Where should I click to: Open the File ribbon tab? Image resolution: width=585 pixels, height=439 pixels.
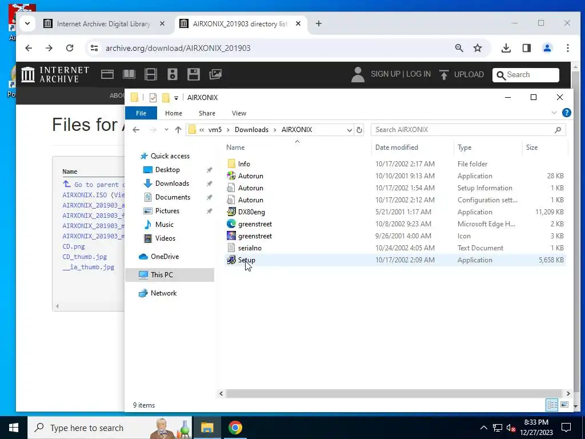click(141, 113)
